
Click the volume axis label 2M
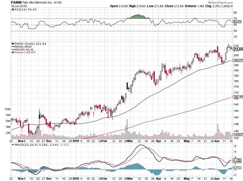click(x=8, y=133)
